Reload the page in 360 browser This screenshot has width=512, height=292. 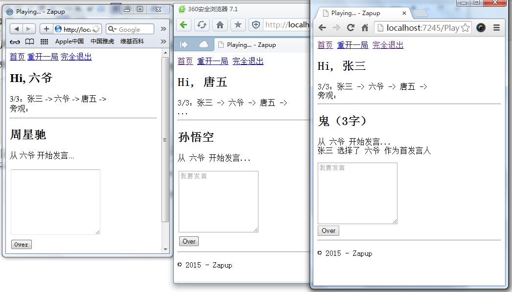[x=202, y=24]
